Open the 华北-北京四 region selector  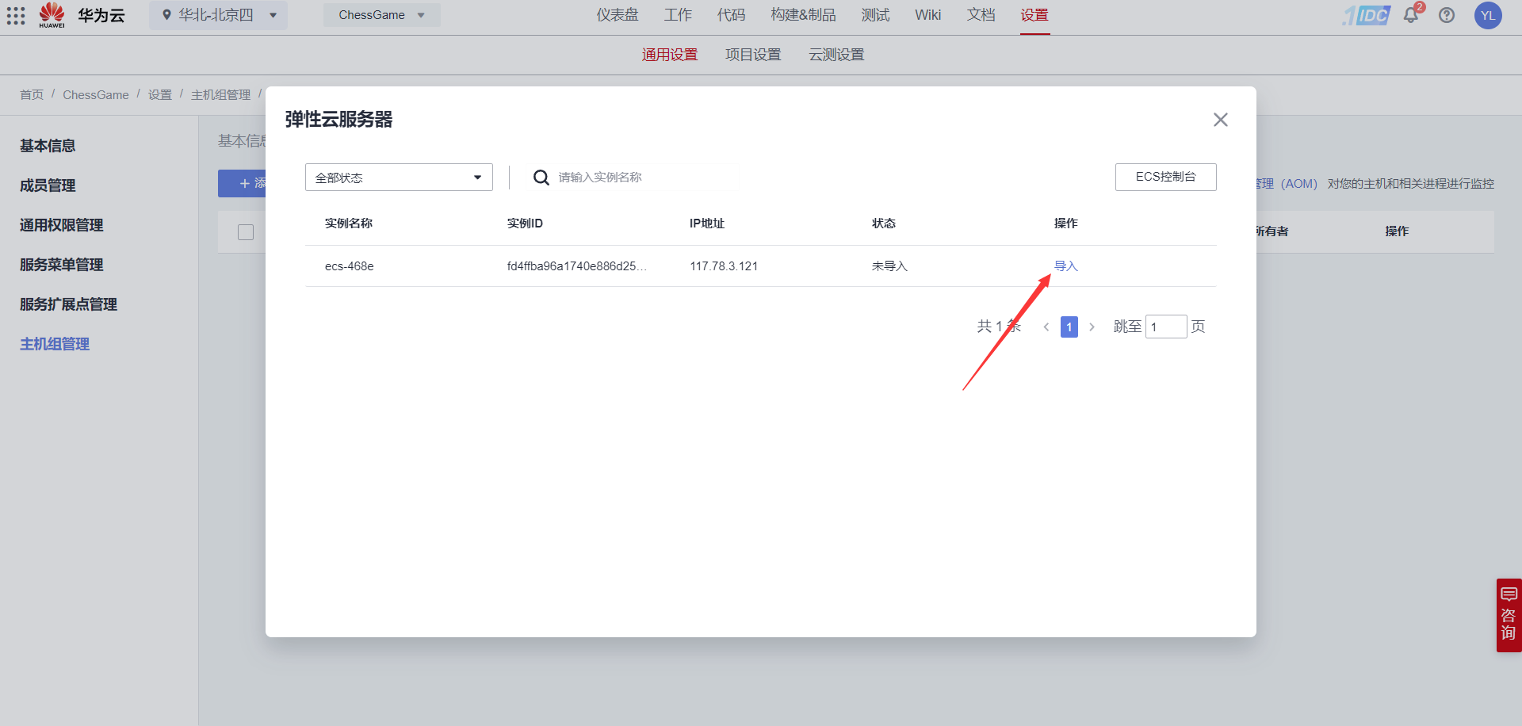click(218, 14)
